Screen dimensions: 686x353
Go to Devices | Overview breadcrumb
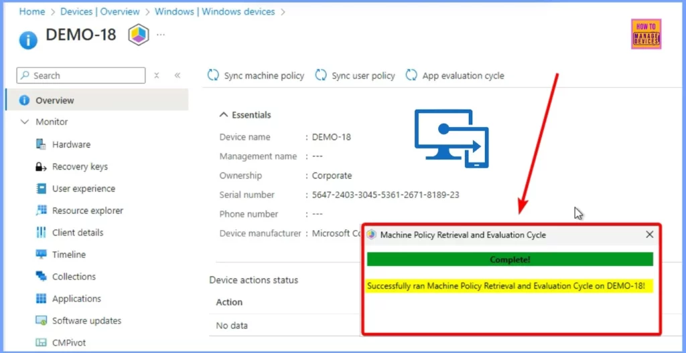coord(100,12)
